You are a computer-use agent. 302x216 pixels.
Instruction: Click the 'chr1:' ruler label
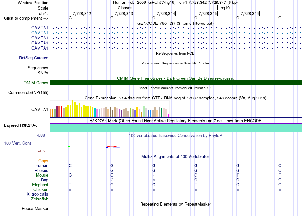click(x=44, y=13)
